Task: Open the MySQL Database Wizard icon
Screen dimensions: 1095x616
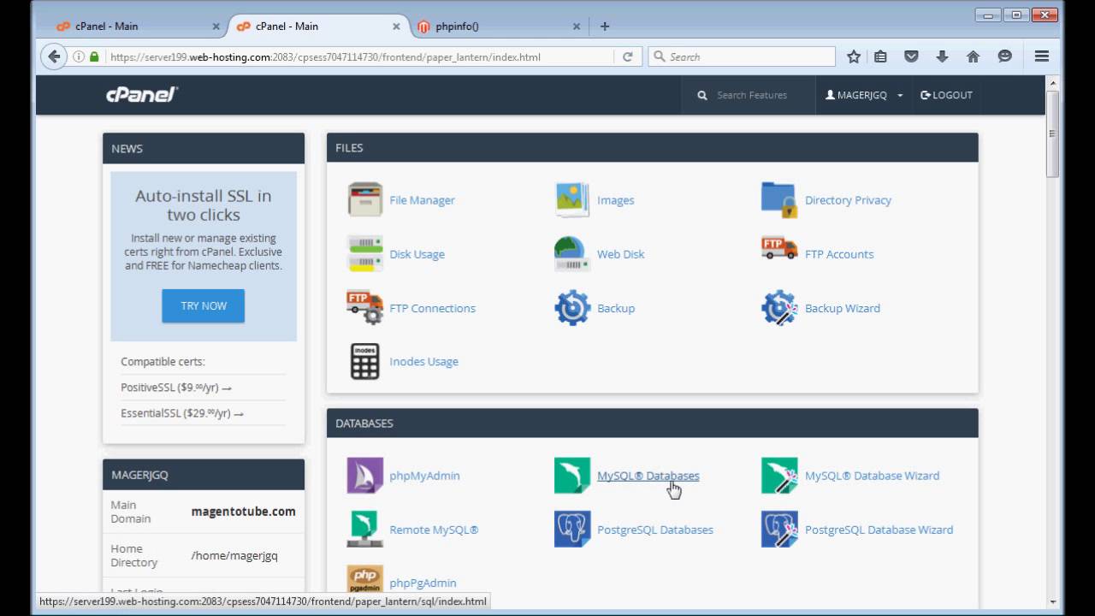Action: (779, 475)
